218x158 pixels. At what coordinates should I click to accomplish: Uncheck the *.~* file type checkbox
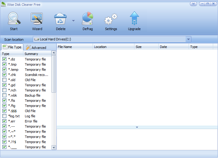pos(4,131)
